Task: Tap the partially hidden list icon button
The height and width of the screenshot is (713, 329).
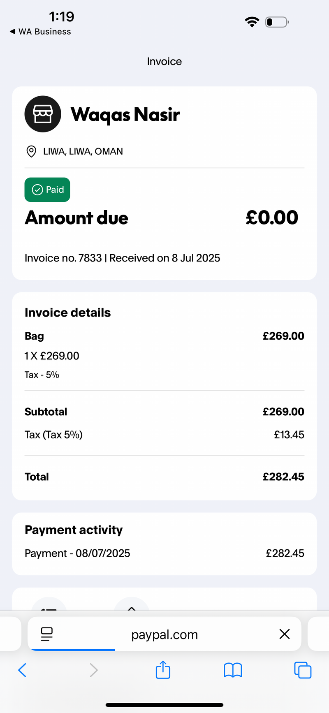Action: click(49, 604)
